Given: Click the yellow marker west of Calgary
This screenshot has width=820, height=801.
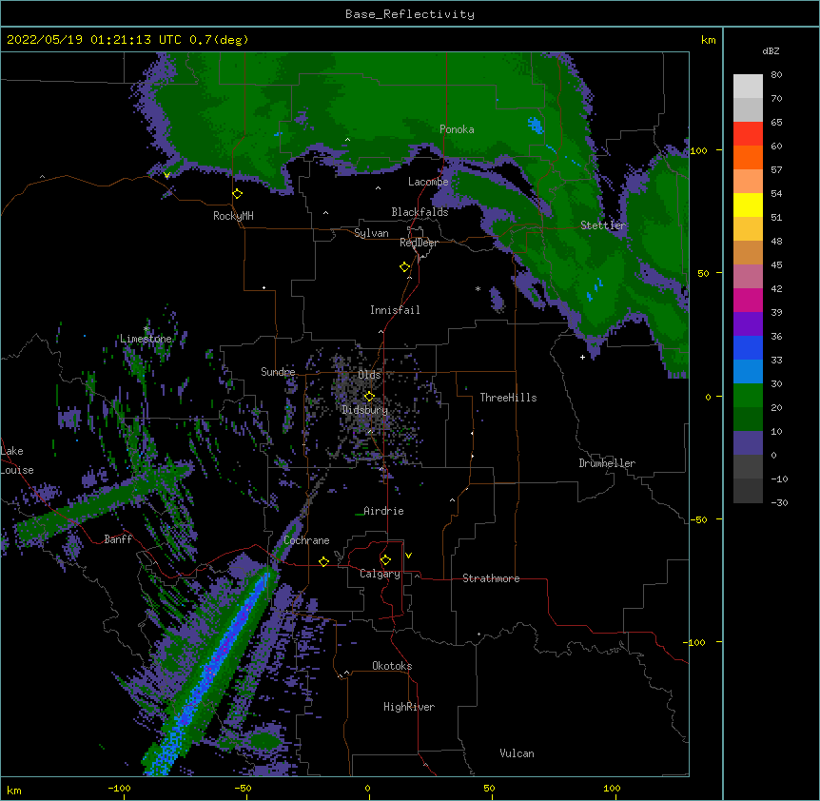Looking at the screenshot, I should 323,561.
